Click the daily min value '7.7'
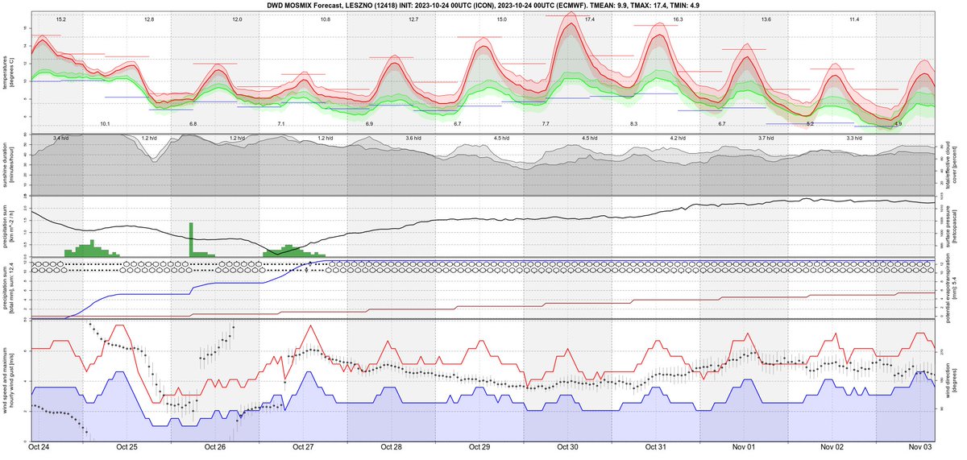This screenshot has width=967, height=460. coord(546,124)
